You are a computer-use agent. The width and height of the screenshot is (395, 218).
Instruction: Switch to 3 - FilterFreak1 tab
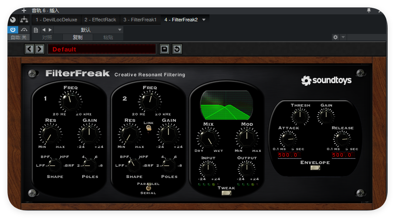[140, 20]
